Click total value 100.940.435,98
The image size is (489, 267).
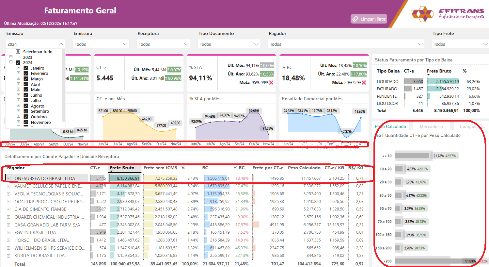tap(125, 264)
